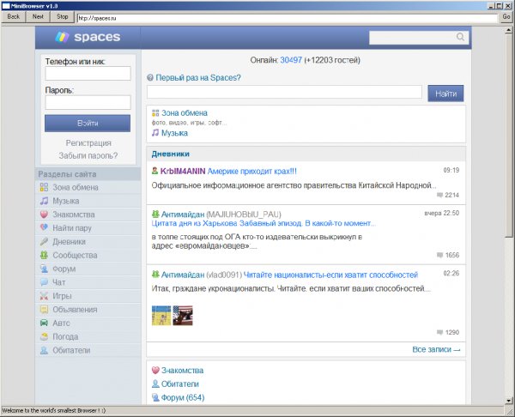The image size is (515, 417).
Task: Click the chat bubble icon beside Чат
Action: (44, 282)
